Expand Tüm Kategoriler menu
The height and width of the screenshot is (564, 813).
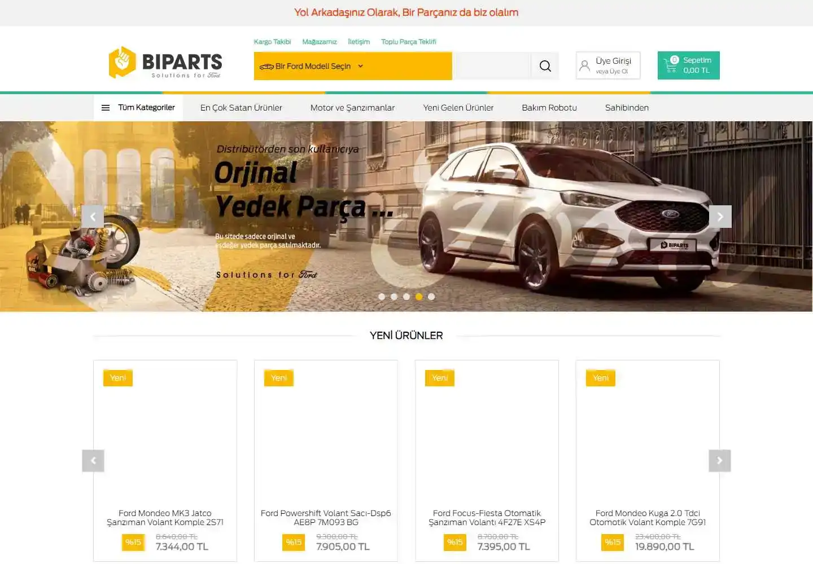point(138,108)
